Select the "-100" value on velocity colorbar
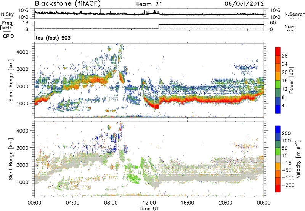The width and height of the screenshot is (305, 211). (288, 178)
